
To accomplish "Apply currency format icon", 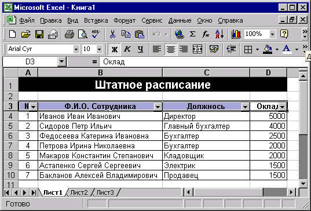I will (214, 49).
